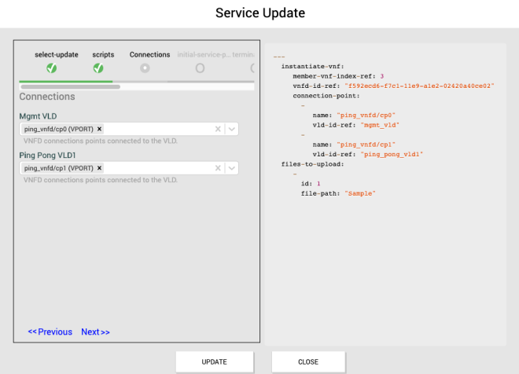Click the select-update step checkmark icon
The height and width of the screenshot is (374, 519).
(51, 68)
